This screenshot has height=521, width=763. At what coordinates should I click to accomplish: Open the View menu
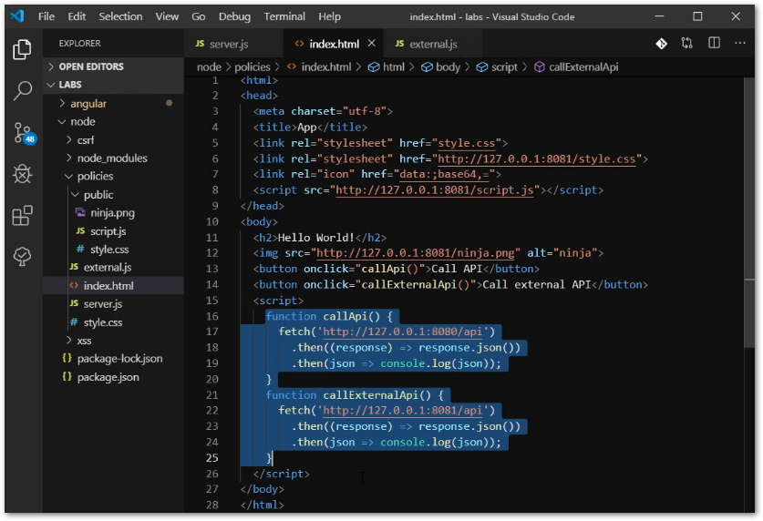(x=167, y=16)
